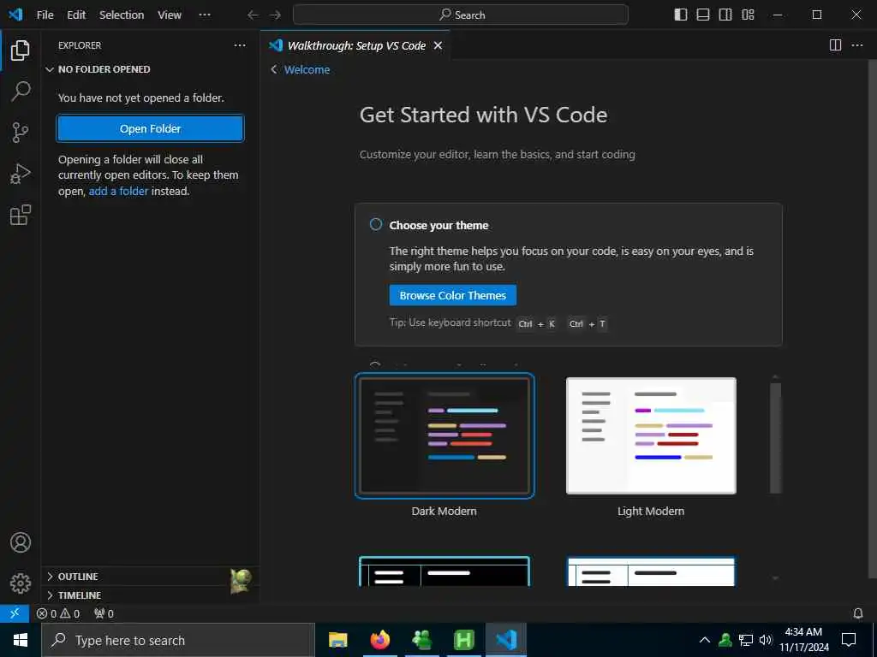Click the add a folder link

[118, 191]
